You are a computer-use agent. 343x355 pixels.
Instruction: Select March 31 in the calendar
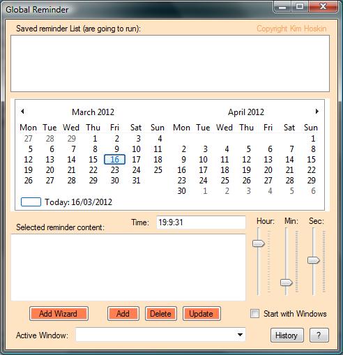click(x=136, y=181)
